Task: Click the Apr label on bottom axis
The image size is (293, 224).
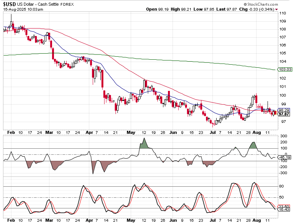Action: tap(89, 220)
